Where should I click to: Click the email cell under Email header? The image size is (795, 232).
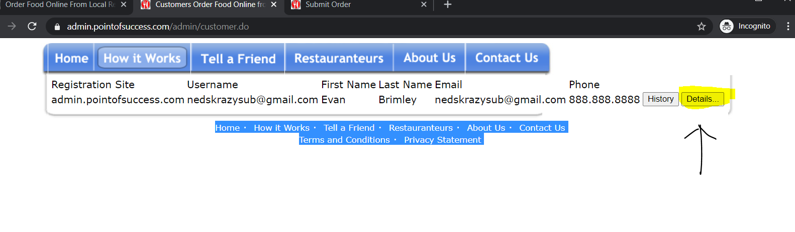[500, 100]
